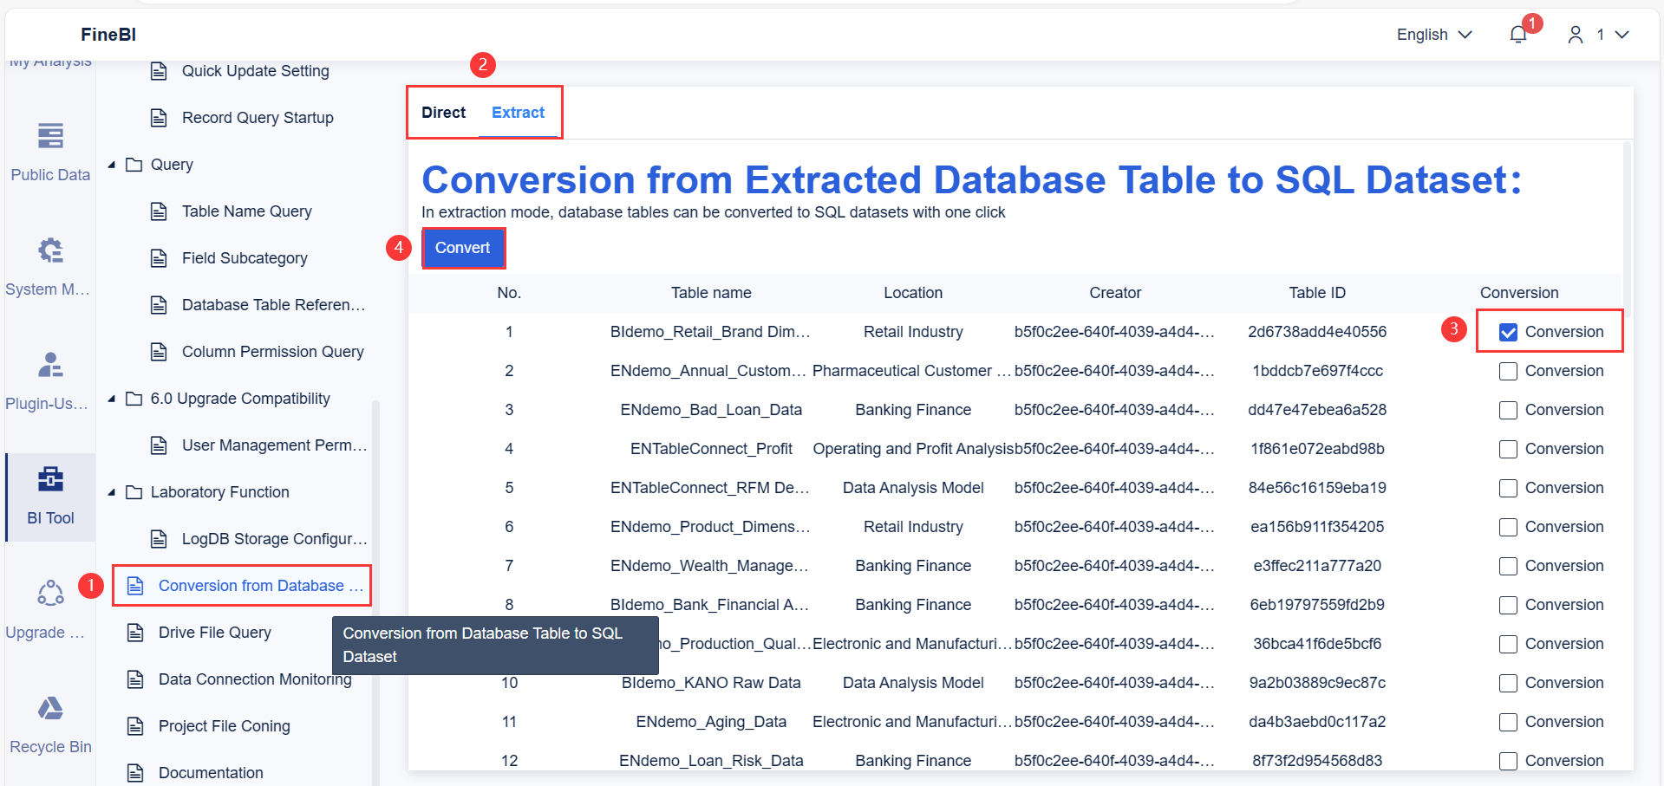
Task: Click the Table ID column header
Action: [x=1317, y=293]
